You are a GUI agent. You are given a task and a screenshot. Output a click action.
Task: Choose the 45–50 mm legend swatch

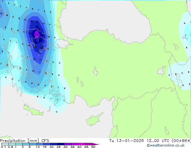point(89,144)
